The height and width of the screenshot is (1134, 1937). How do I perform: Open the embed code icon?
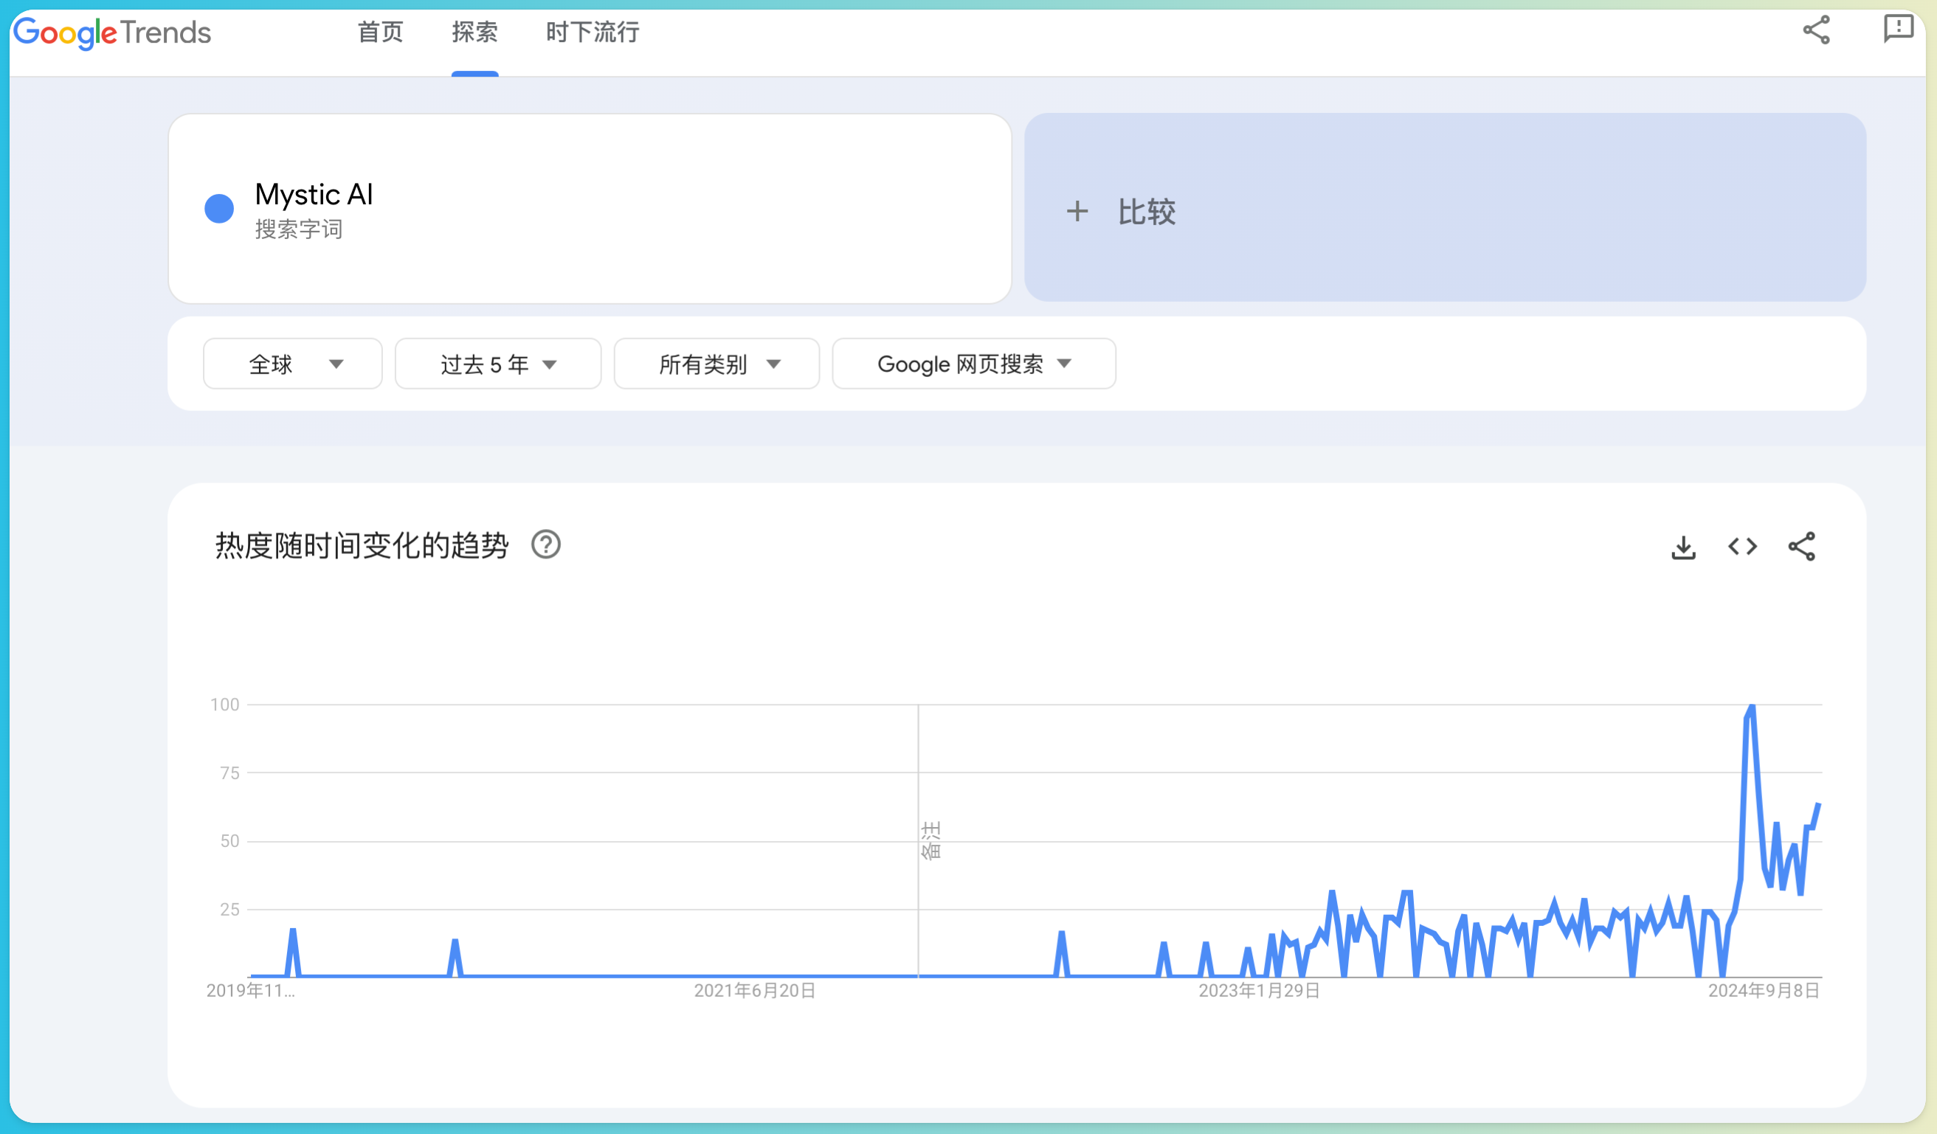point(1742,546)
